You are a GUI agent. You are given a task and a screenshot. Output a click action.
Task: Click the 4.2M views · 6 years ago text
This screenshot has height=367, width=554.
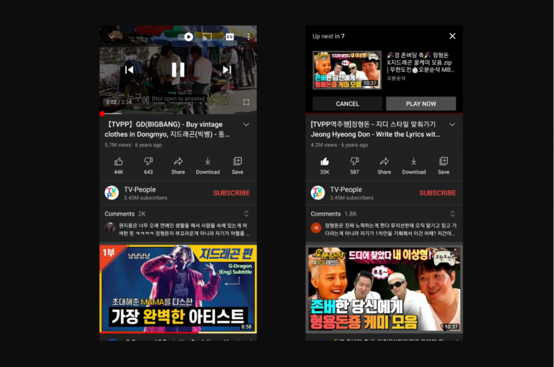339,145
